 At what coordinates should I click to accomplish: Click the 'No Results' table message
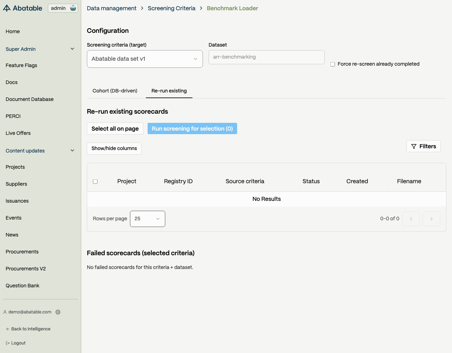(x=267, y=199)
